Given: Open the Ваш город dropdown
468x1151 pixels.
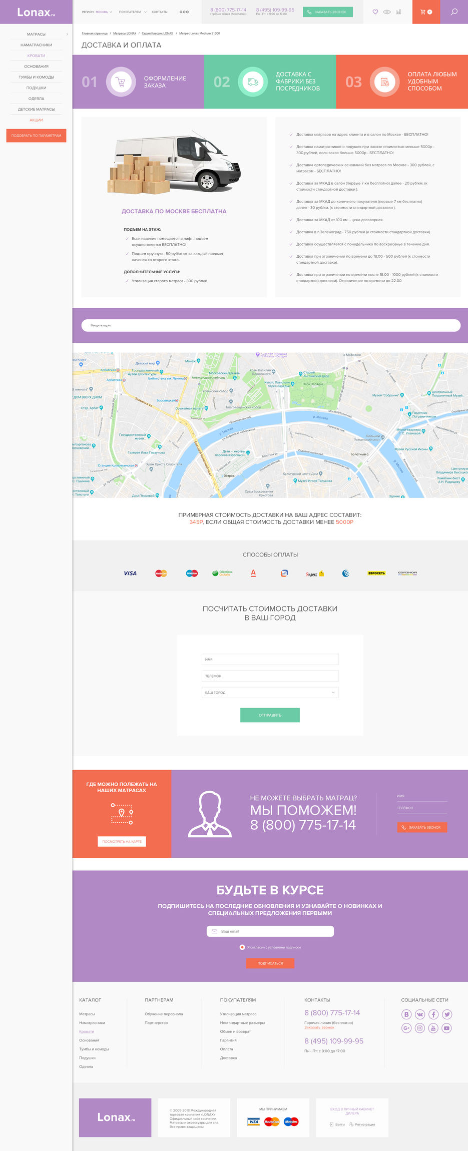Looking at the screenshot, I should tap(270, 693).
